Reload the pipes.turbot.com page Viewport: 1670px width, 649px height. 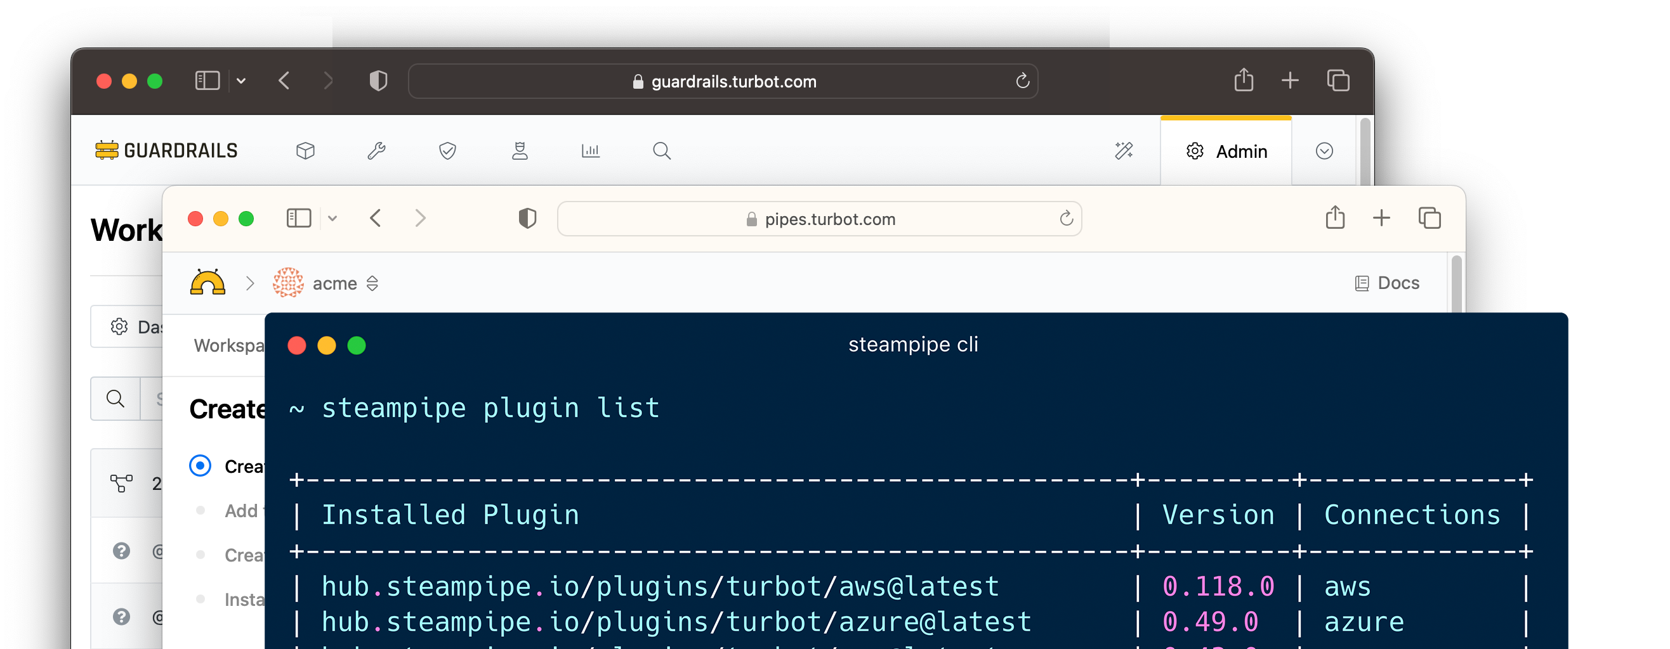pos(1066,218)
